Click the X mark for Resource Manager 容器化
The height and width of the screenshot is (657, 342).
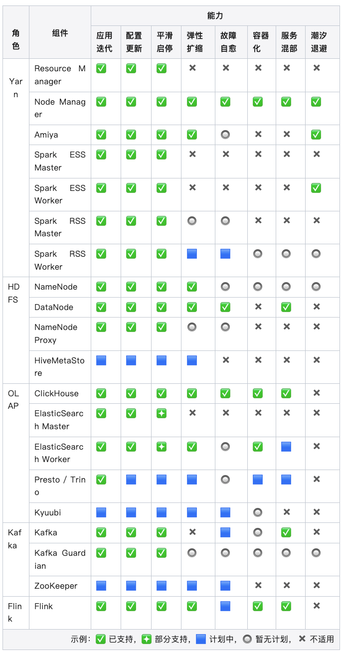click(x=258, y=68)
